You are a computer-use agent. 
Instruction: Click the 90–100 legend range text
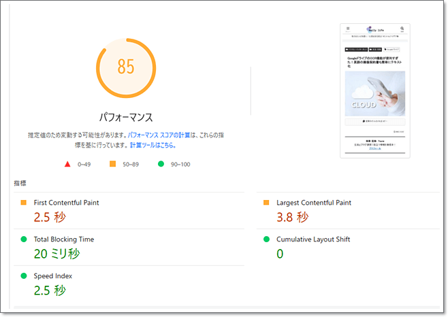180,164
